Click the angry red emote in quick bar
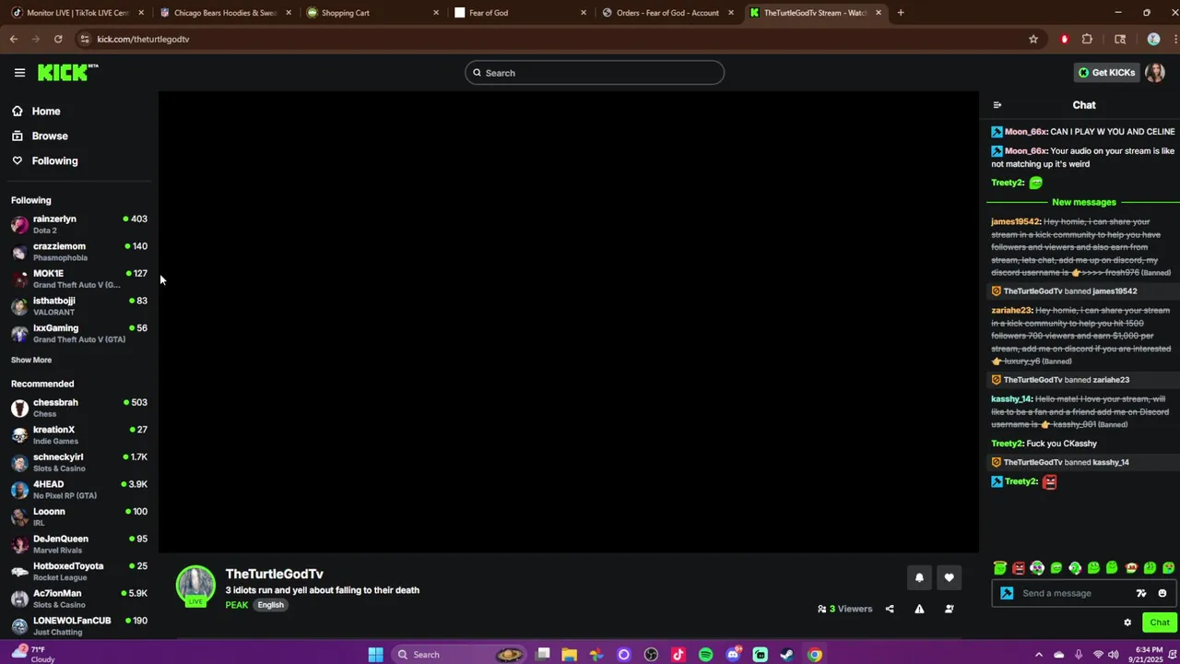This screenshot has height=664, width=1180. [1019, 568]
